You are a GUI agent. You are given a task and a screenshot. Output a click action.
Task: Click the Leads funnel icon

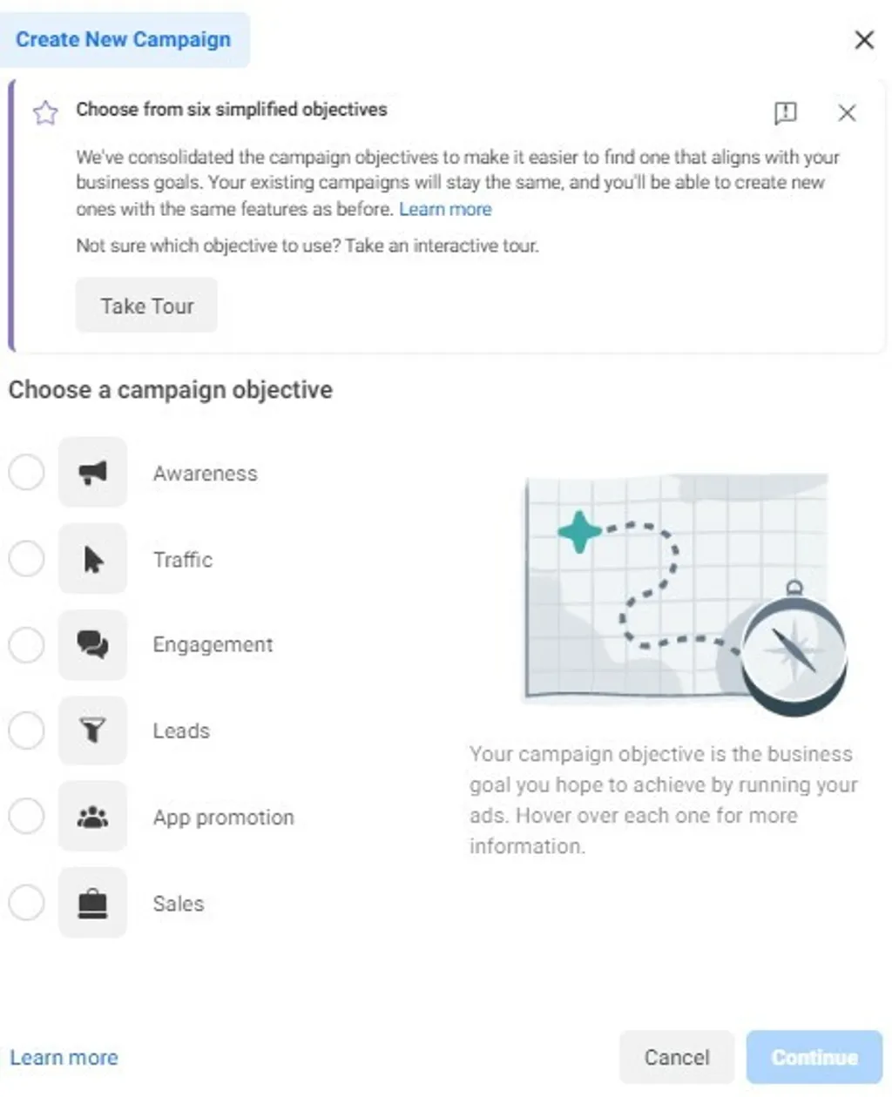point(92,730)
